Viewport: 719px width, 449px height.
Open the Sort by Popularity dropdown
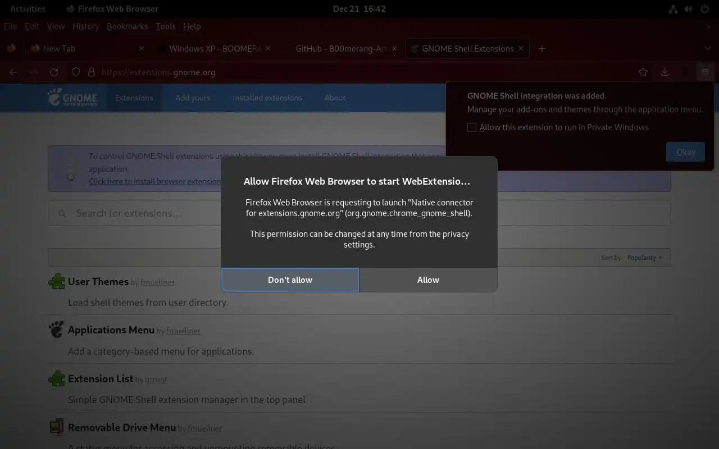click(x=644, y=258)
